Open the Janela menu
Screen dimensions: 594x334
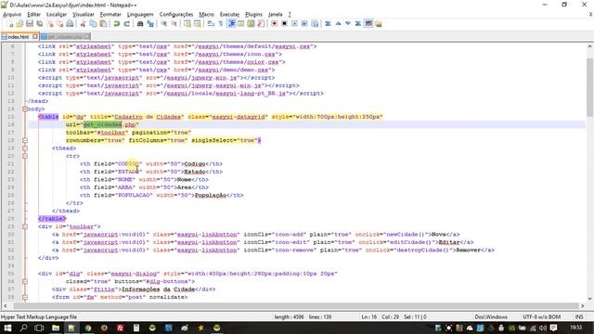pyautogui.click(x=276, y=15)
